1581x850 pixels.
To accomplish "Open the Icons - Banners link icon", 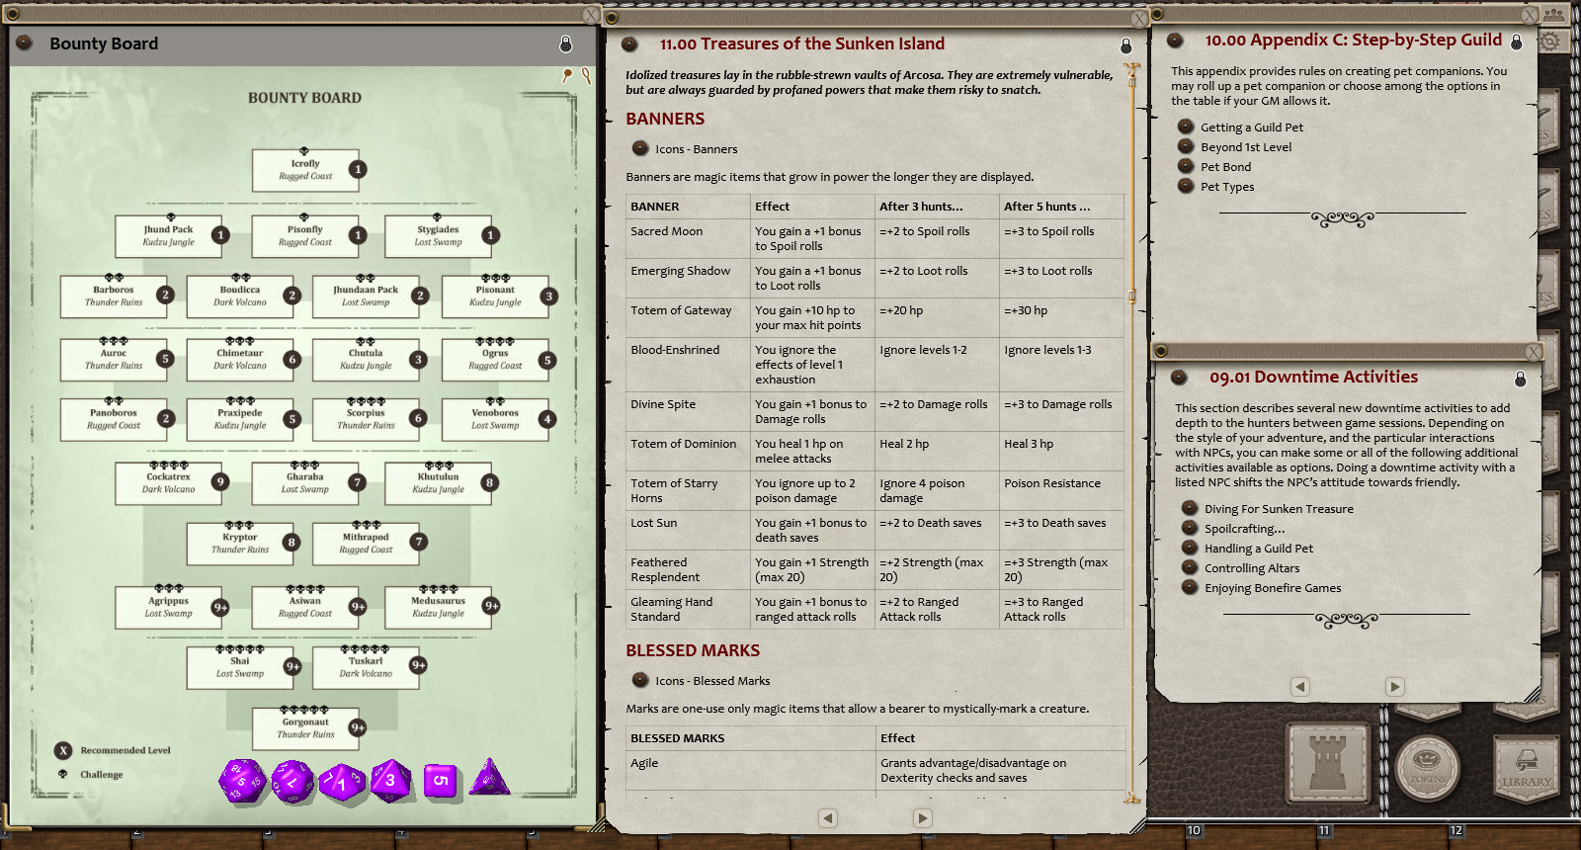I will [640, 149].
